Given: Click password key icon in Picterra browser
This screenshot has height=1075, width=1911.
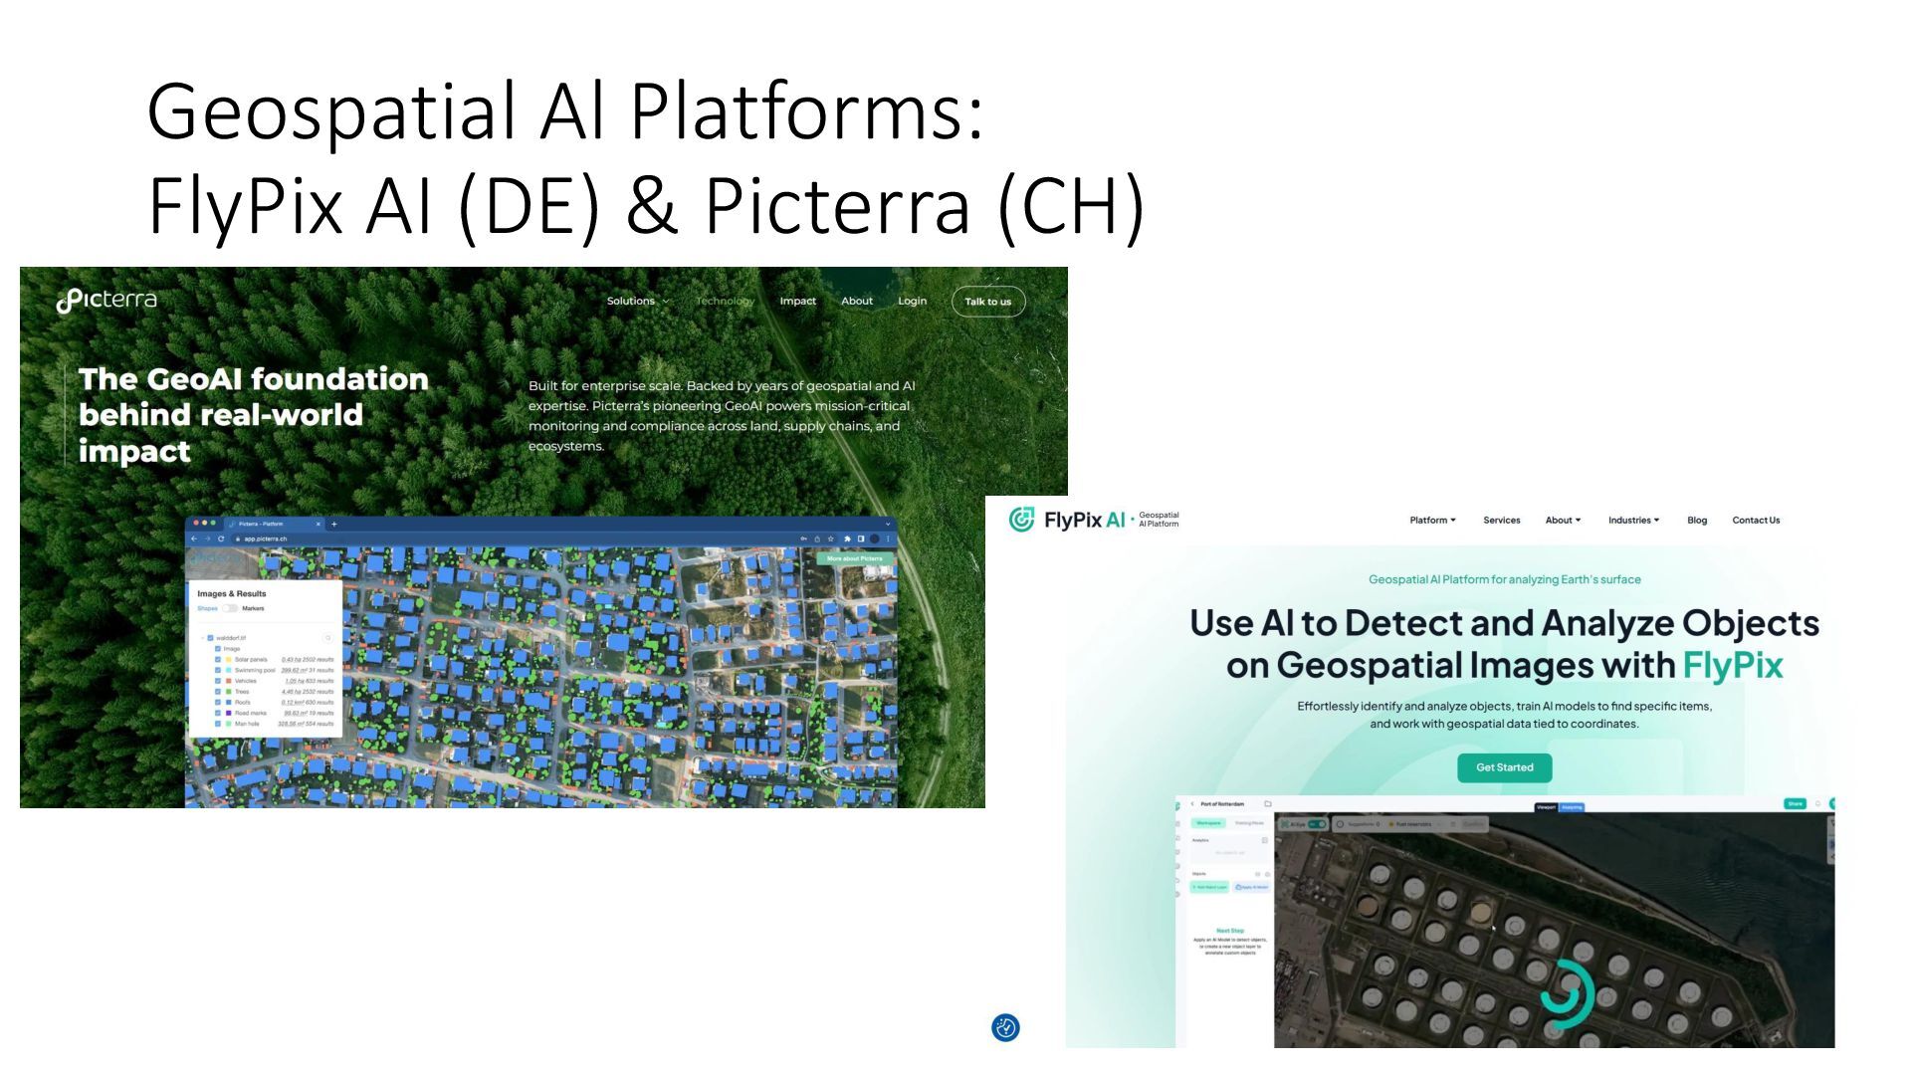Looking at the screenshot, I should (803, 538).
